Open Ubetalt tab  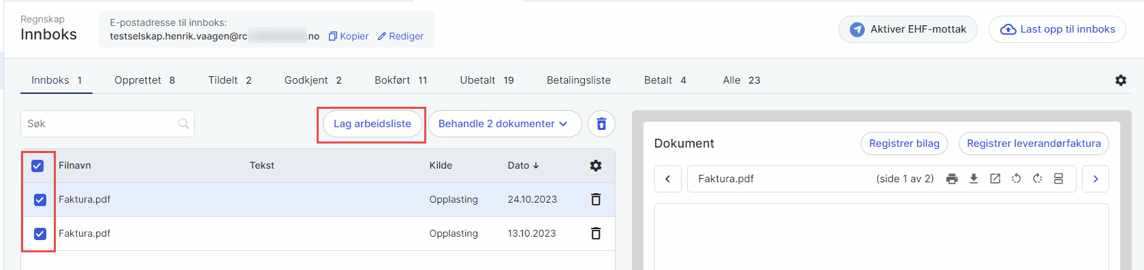pyautogui.click(x=487, y=80)
